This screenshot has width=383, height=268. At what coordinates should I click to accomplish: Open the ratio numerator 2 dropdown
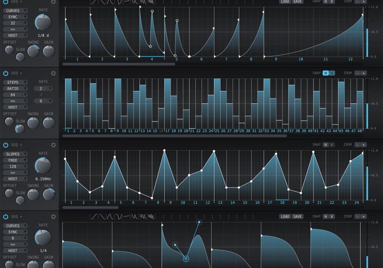43,89
